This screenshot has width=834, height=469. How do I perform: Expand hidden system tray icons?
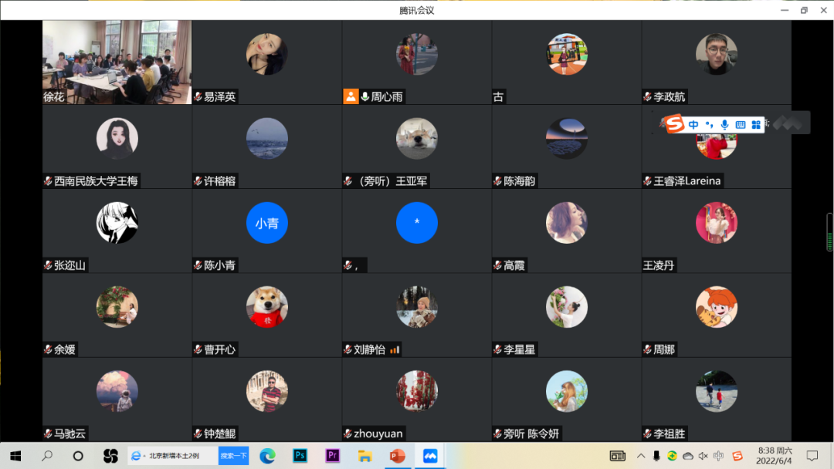(640, 456)
